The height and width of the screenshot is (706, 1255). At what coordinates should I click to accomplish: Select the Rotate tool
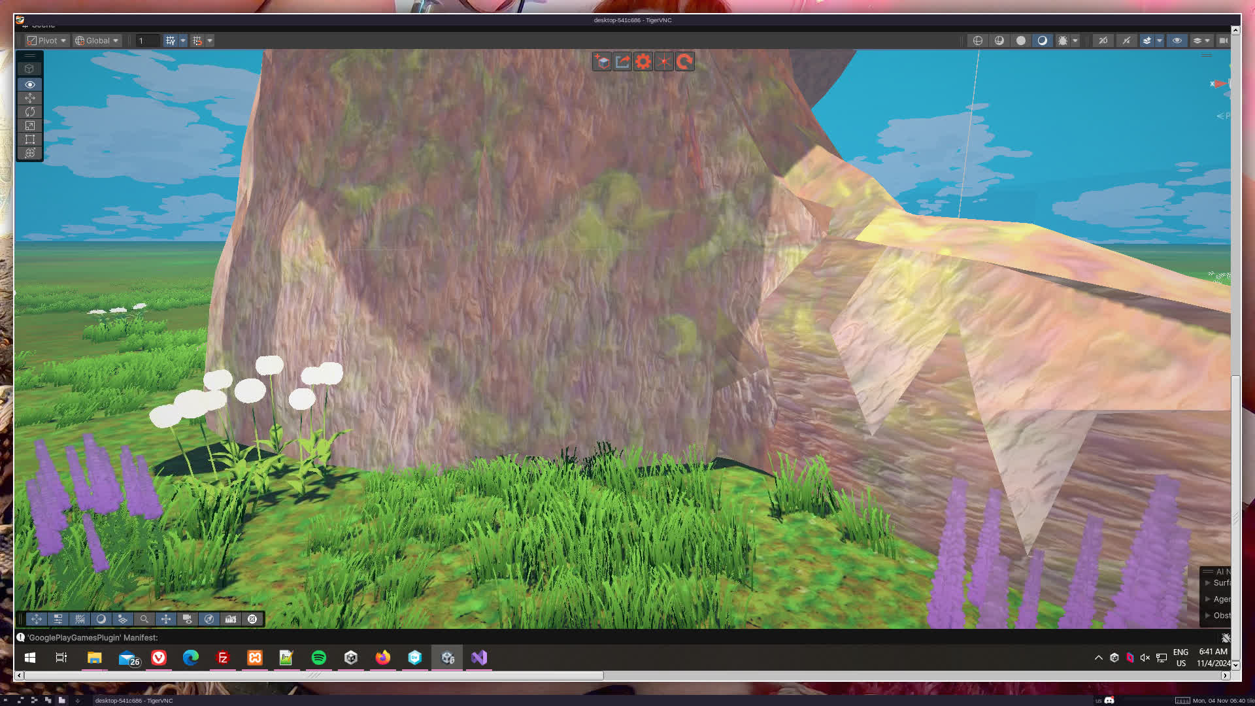(29, 112)
